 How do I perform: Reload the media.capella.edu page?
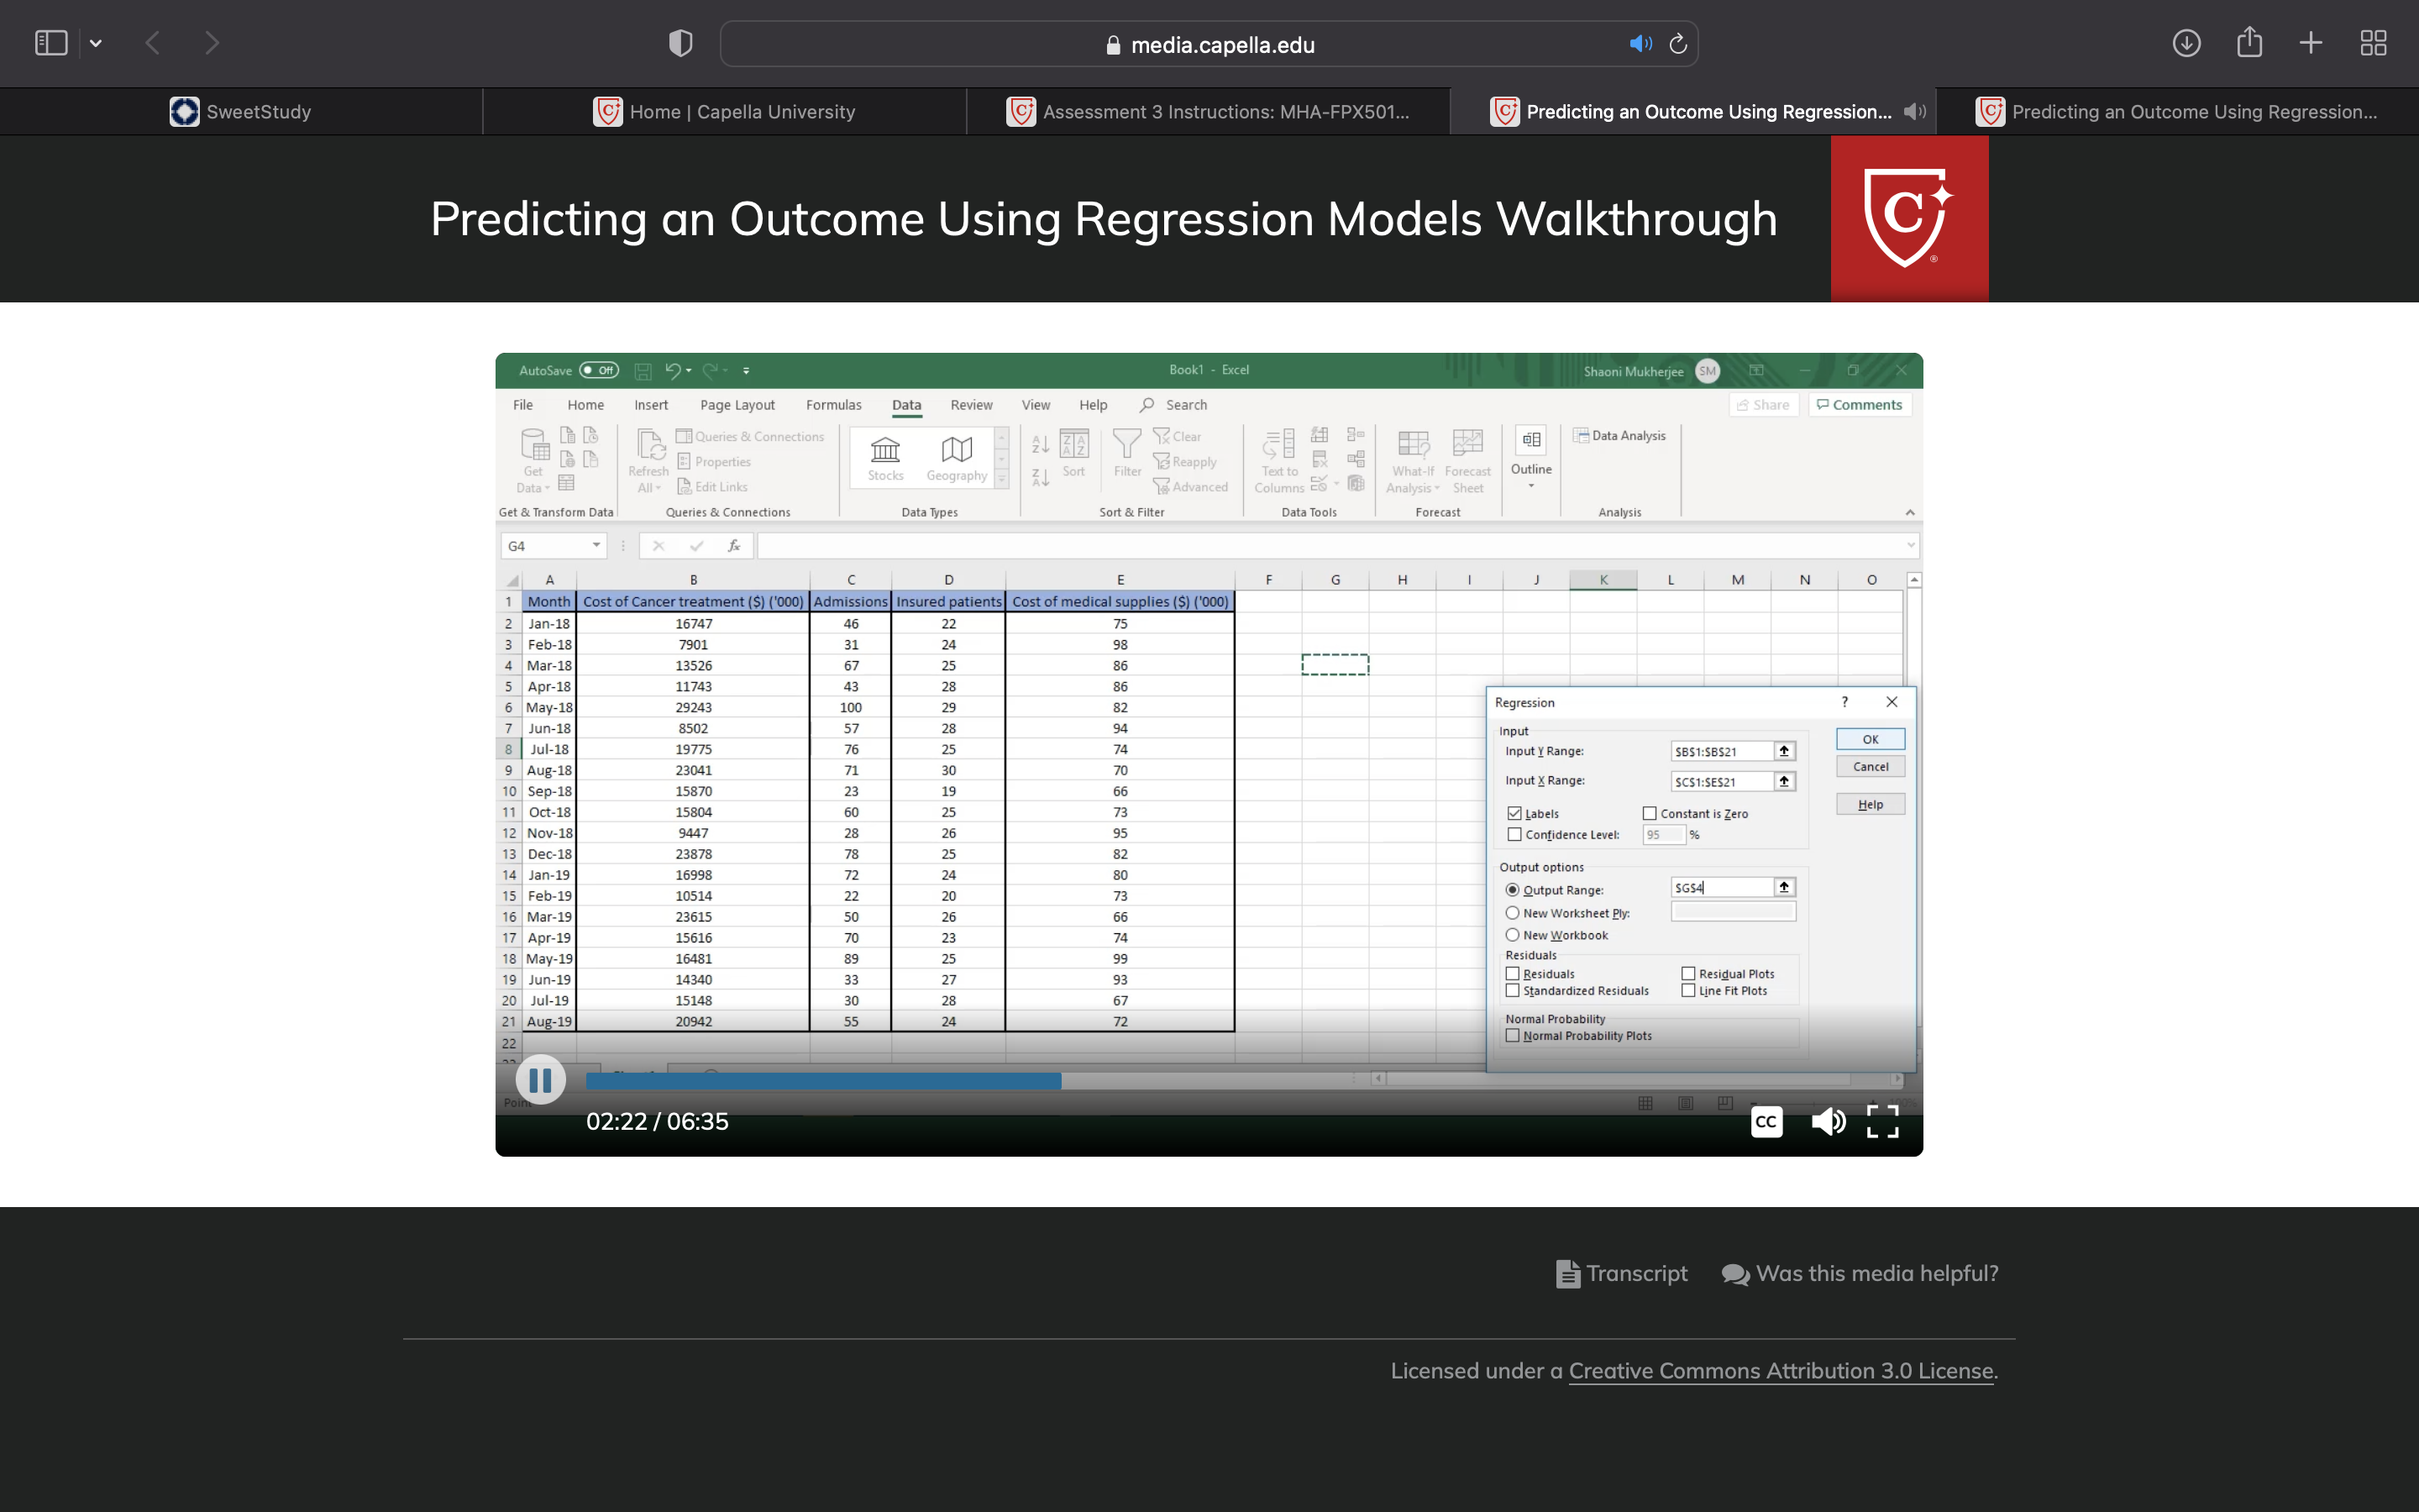coord(1678,44)
